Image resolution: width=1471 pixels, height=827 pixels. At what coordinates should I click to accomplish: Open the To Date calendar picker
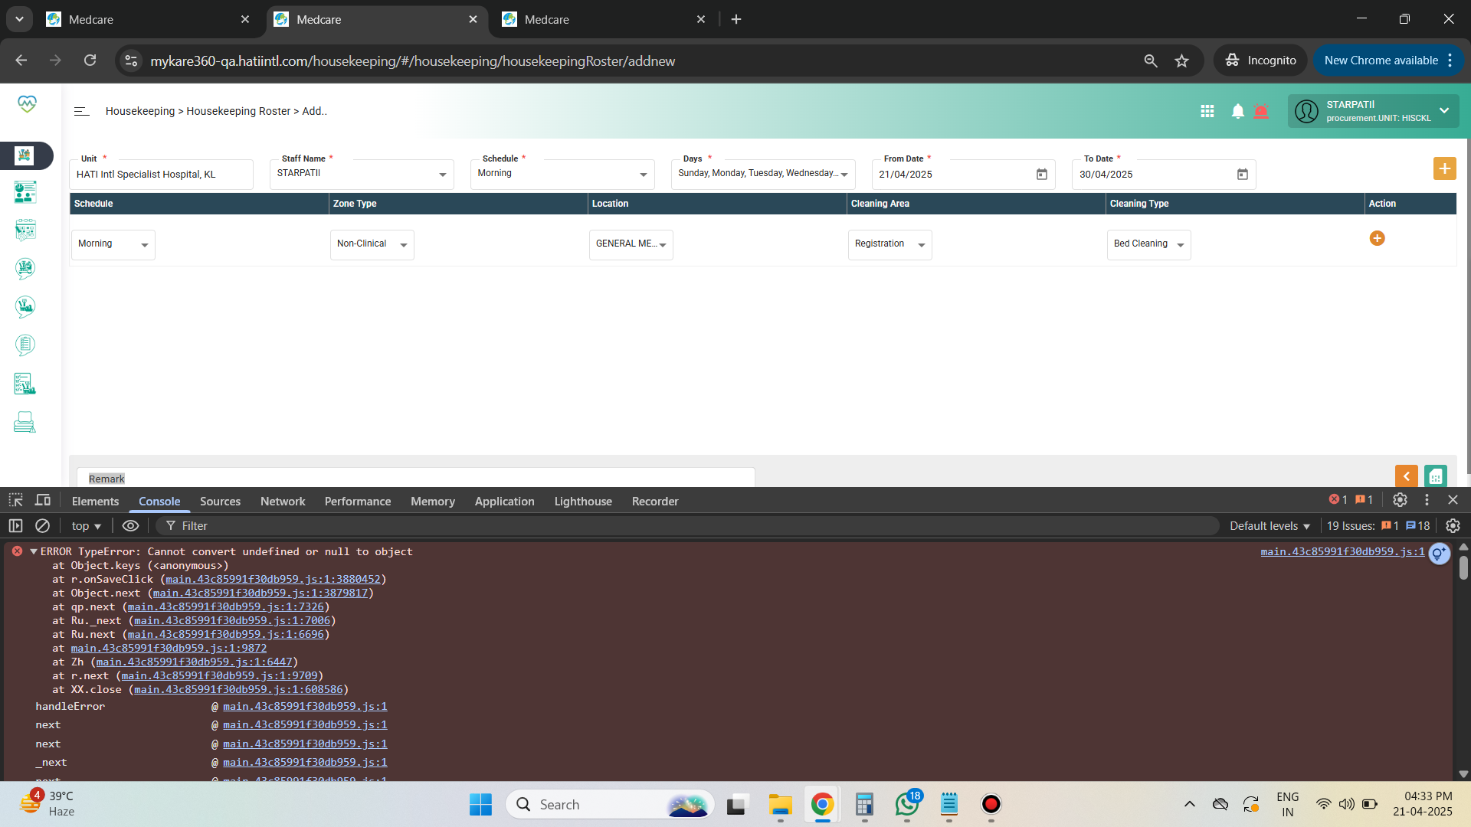click(x=1243, y=175)
